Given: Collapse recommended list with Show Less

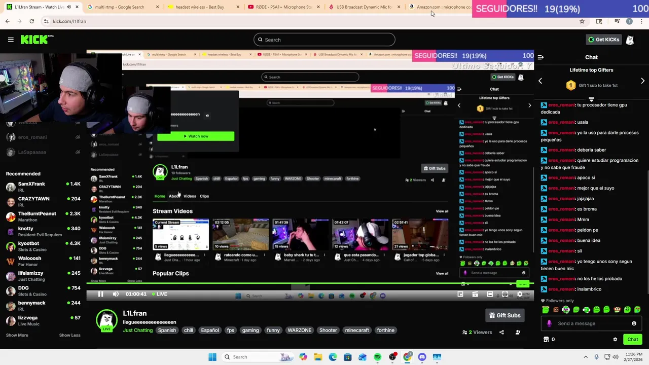Looking at the screenshot, I should [x=69, y=335].
